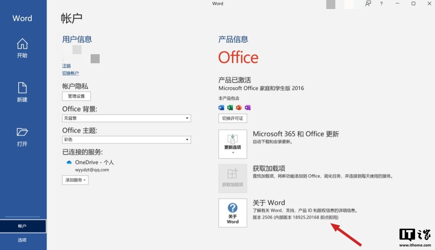The image size is (435, 250).
Task: Click the Microsoft 365 和 Office 更新 heading
Action: pyautogui.click(x=296, y=134)
